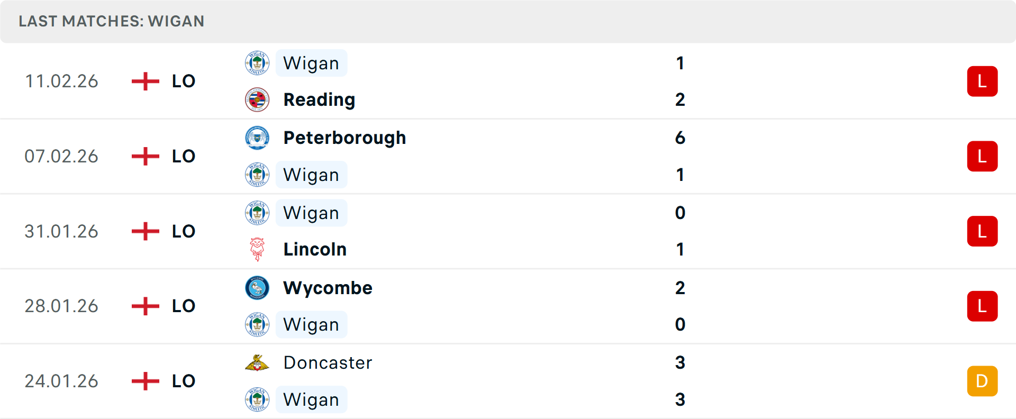Click the England flag beside the 11.02.26 match
Viewport: 1016px width, 419px height.
[144, 80]
